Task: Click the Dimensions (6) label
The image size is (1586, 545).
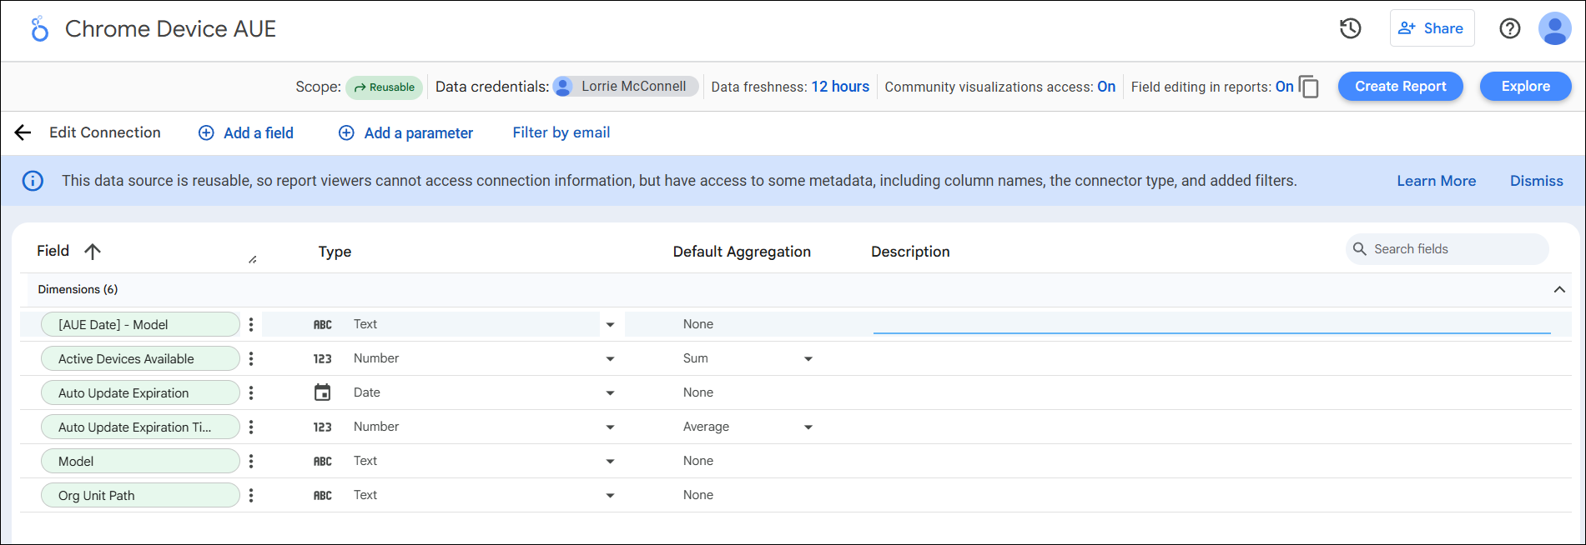Action: coord(78,289)
